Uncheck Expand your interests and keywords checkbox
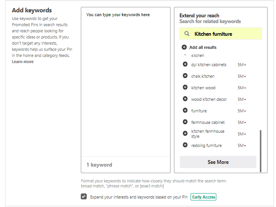Image resolution: width=276 pixels, height=207 pixels. [84, 197]
